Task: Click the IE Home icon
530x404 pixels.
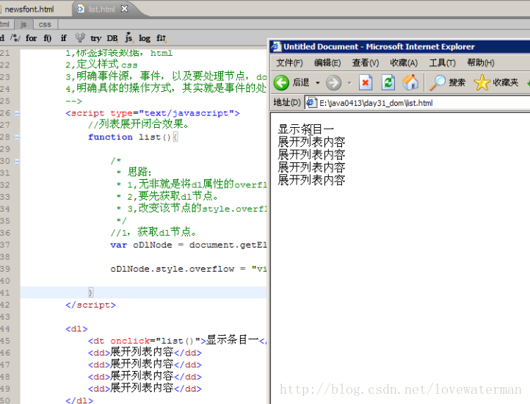Action: (410, 82)
